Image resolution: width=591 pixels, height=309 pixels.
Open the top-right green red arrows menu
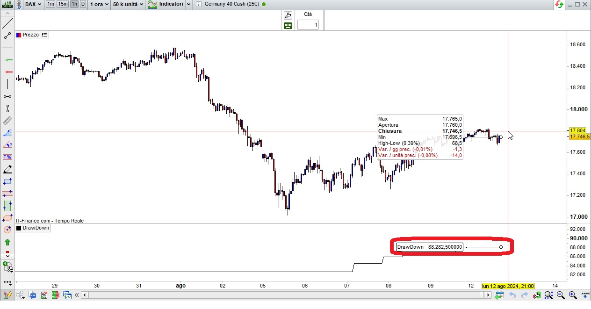[560, 4]
